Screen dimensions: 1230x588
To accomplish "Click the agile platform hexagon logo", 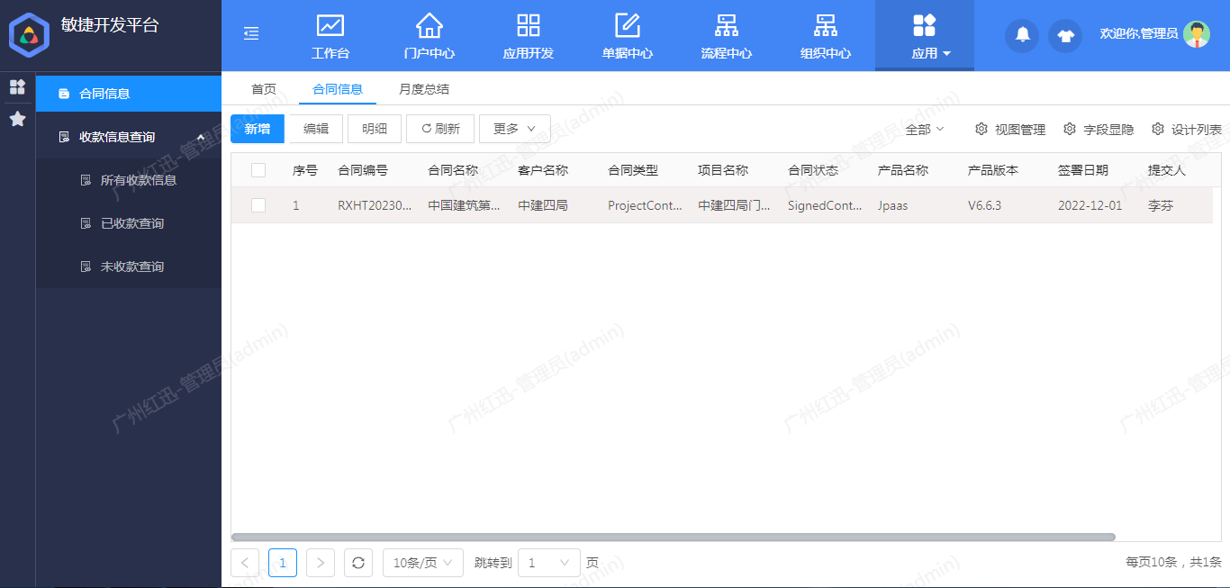I will [29, 35].
